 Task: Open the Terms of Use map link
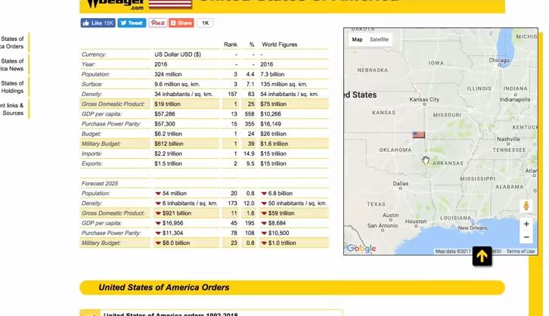pyautogui.click(x=520, y=251)
